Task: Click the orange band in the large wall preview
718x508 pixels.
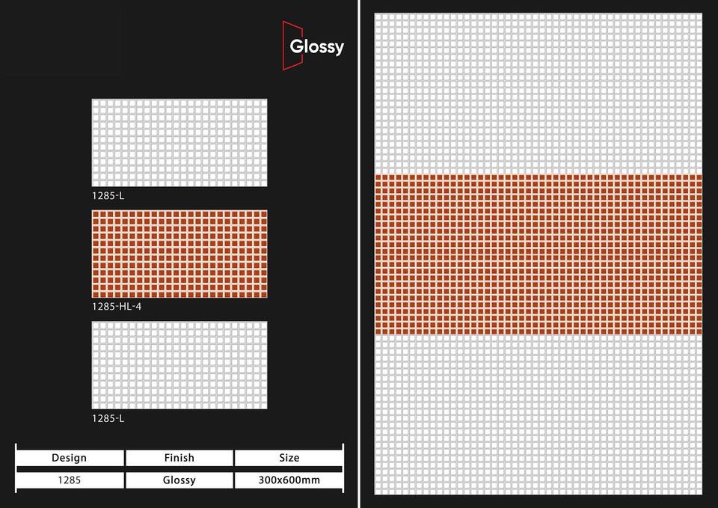Action: point(538,254)
